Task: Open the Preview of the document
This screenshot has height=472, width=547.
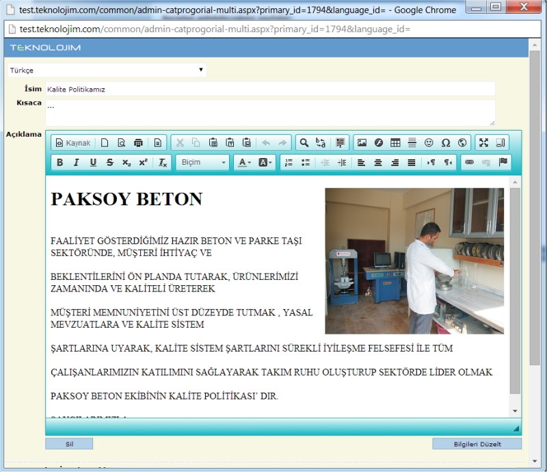Action: tap(122, 143)
